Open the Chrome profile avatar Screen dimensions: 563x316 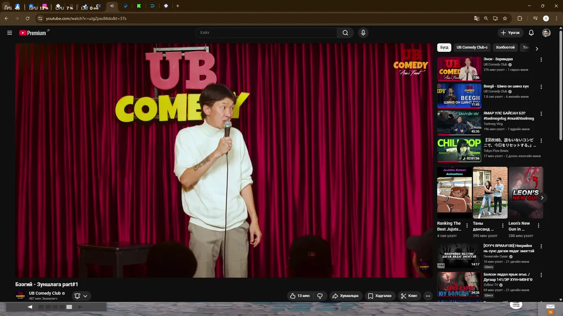click(x=546, y=18)
